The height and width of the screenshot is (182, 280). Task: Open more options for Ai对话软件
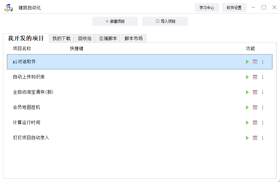click(x=262, y=62)
